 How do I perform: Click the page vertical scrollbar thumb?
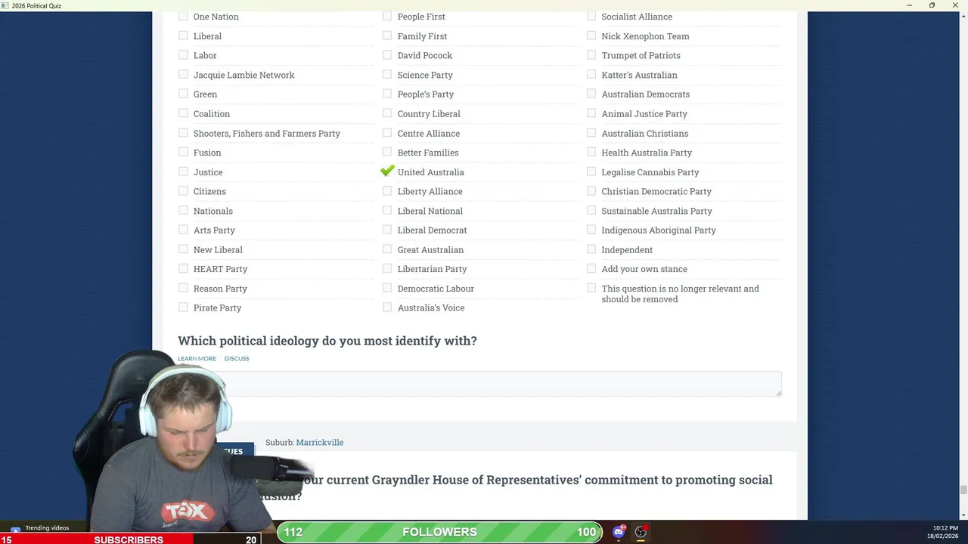pyautogui.click(x=963, y=490)
